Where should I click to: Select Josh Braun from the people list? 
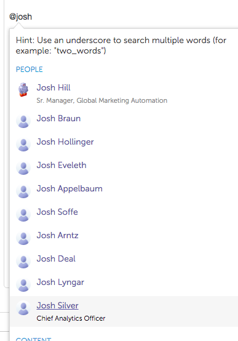tap(58, 118)
